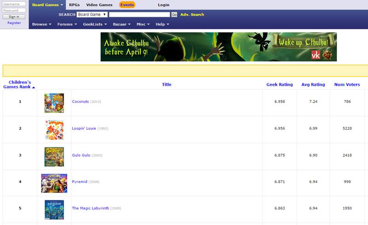Open the Loopin' Louie title link
The width and height of the screenshot is (368, 225).
pyautogui.click(x=84, y=128)
